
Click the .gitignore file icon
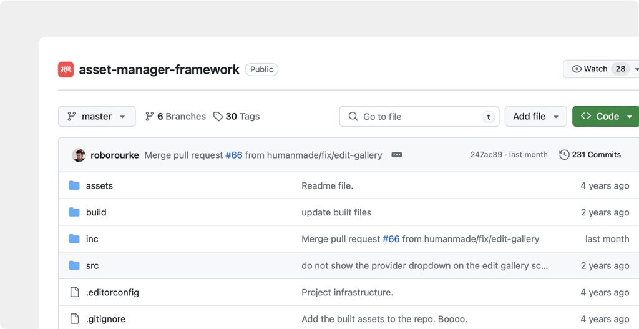pos(74,319)
